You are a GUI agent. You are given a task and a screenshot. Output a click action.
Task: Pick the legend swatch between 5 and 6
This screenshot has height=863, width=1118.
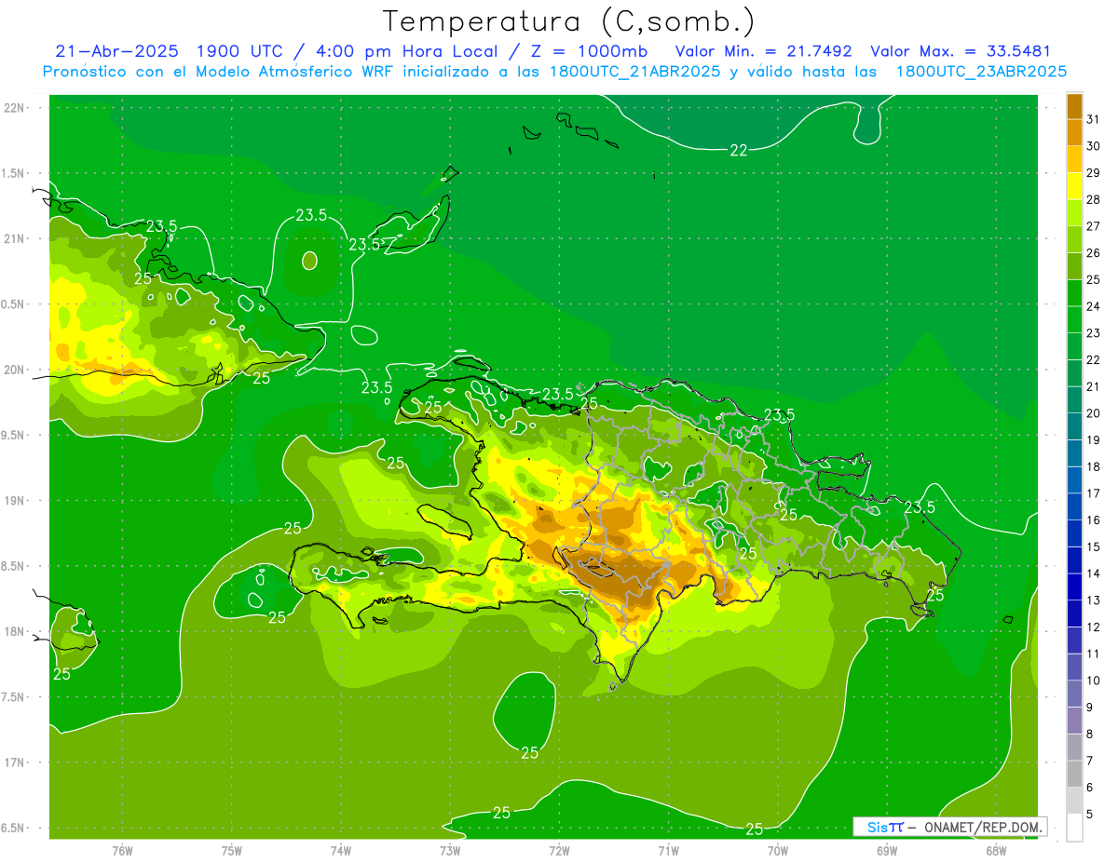(1074, 801)
